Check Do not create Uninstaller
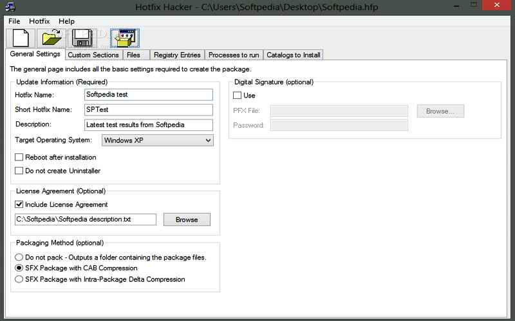The width and height of the screenshot is (515, 321). pos(19,171)
